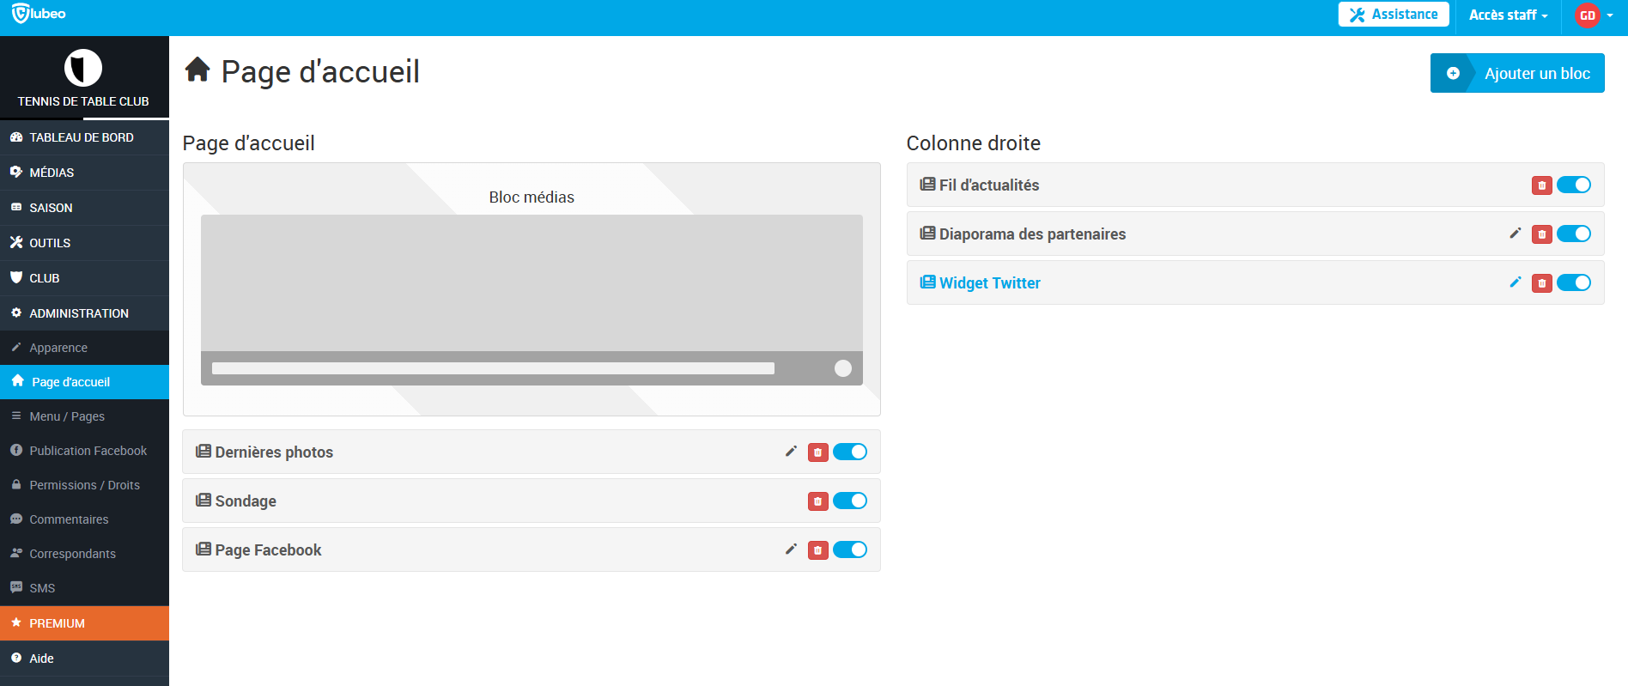Viewport: 1628px width, 686px height.
Task: Click the white bar in Bloc médias preview
Action: click(493, 368)
